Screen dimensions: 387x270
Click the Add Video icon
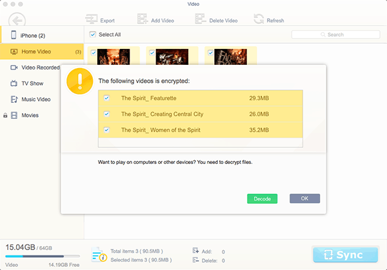[x=143, y=19]
